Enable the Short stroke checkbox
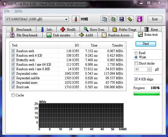This screenshot has width=168, height=137. click(136, 63)
